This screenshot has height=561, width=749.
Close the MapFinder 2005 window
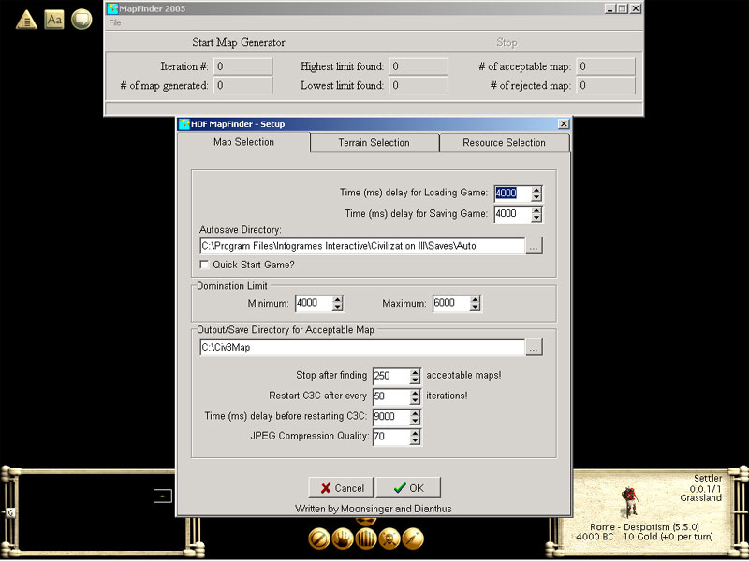[635, 8]
